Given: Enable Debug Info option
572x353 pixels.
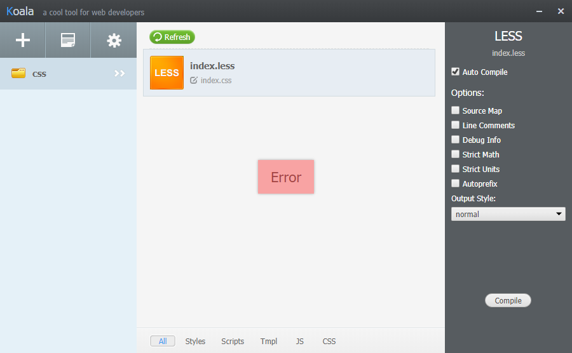Looking at the screenshot, I should pos(455,139).
